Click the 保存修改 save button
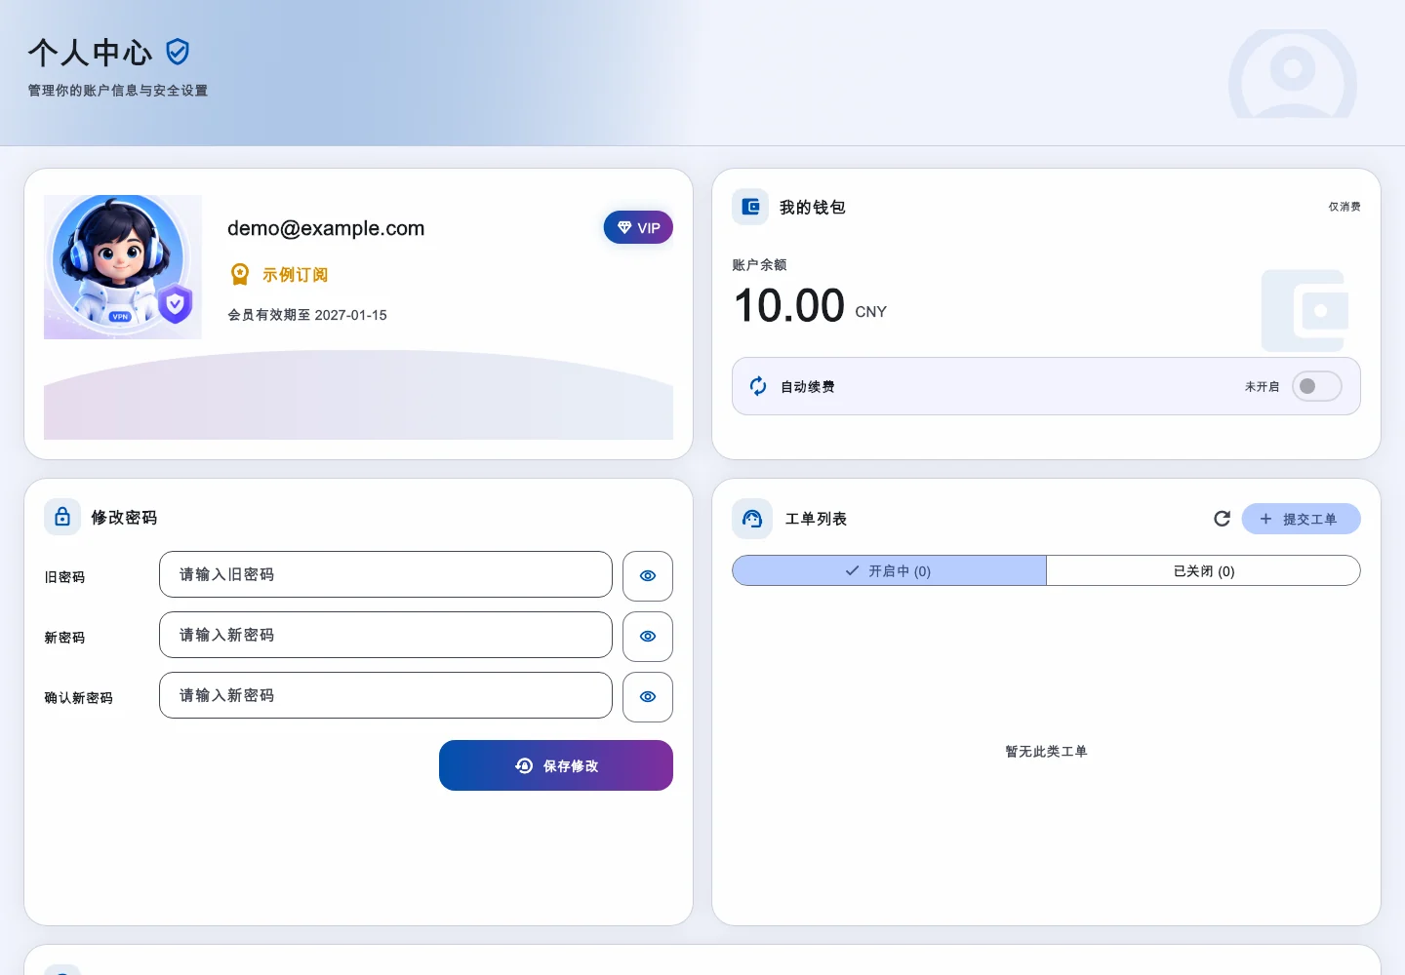The image size is (1405, 975). [556, 765]
